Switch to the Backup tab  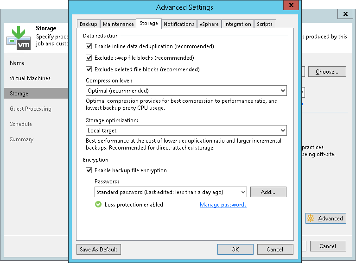tap(88, 24)
